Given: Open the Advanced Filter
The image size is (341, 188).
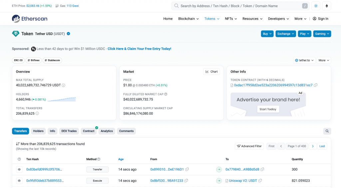Looking at the screenshot, I should pos(249,146).
